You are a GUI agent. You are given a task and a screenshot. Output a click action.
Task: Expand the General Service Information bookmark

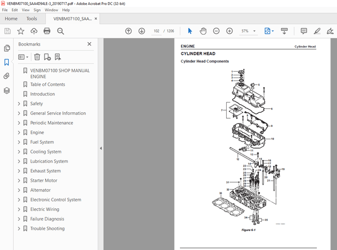coord(19,113)
